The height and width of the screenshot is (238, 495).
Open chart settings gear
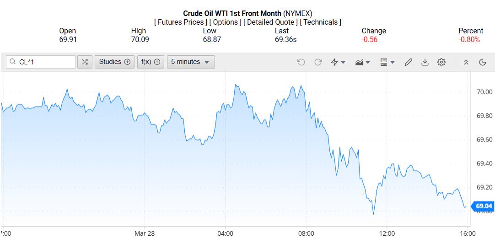[x=441, y=62]
